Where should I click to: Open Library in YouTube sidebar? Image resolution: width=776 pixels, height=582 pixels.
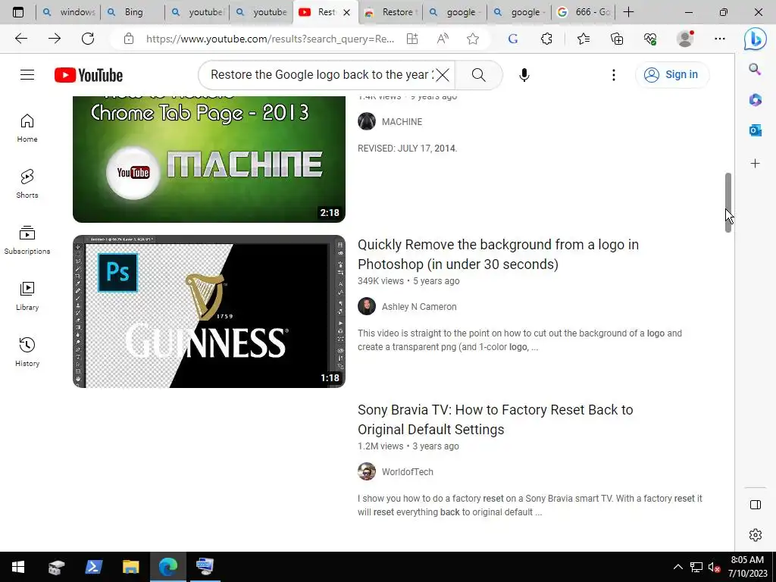click(27, 296)
